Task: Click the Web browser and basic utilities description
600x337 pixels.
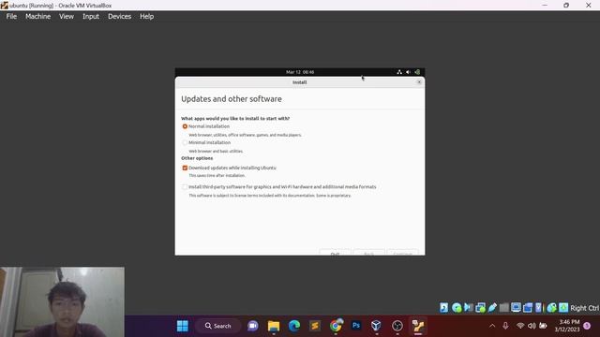Action: tap(216, 151)
